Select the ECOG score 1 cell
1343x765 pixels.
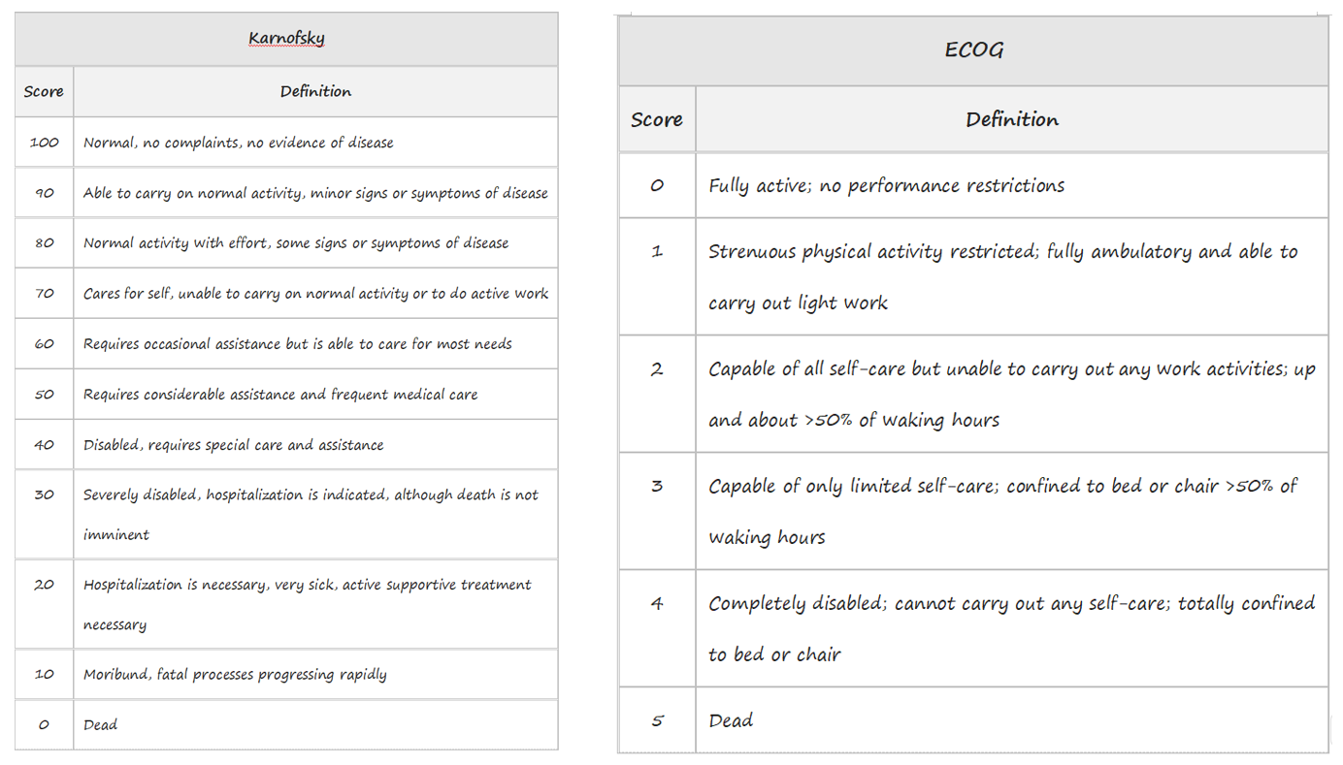[657, 251]
